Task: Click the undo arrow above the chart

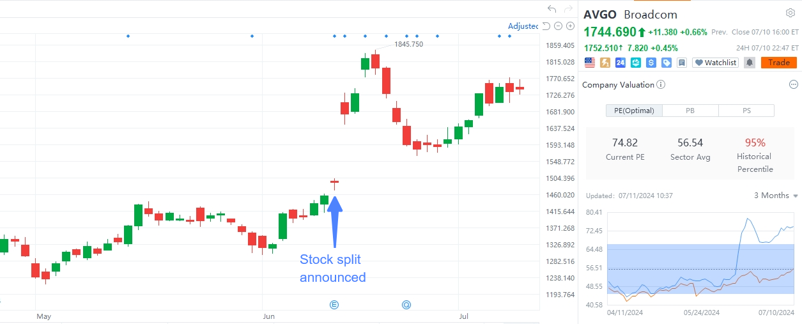Action: (552, 10)
